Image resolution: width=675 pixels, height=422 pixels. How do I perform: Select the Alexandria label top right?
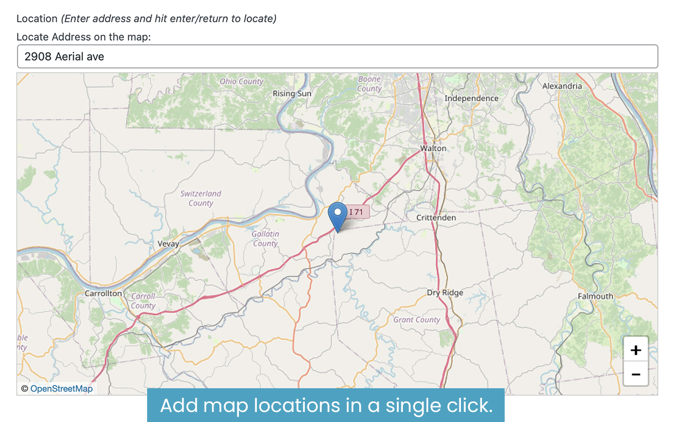pyautogui.click(x=562, y=86)
